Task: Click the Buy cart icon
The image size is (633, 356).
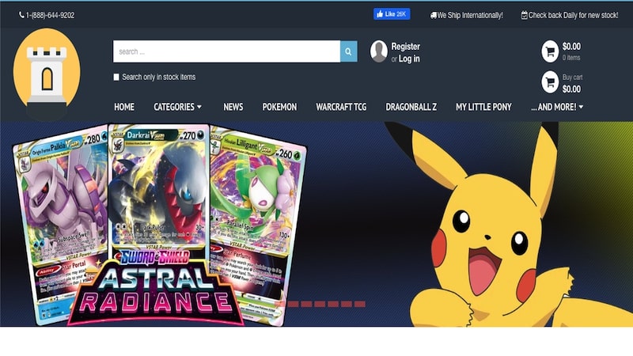Action: pos(550,82)
